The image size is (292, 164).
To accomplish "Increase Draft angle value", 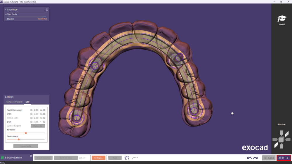I will (x=44, y=122).
